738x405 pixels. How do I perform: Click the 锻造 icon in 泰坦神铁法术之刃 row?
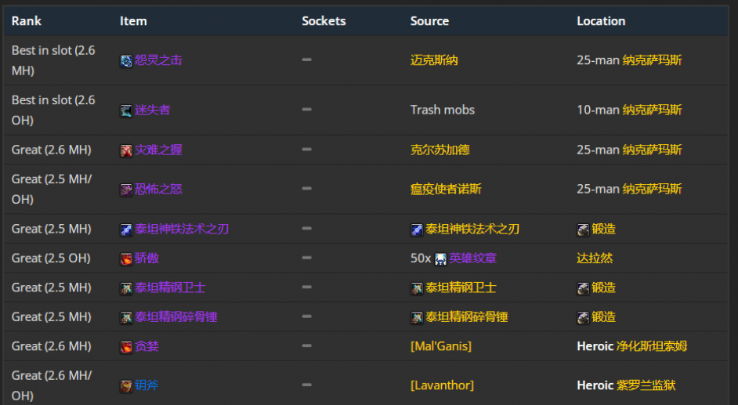tap(583, 230)
